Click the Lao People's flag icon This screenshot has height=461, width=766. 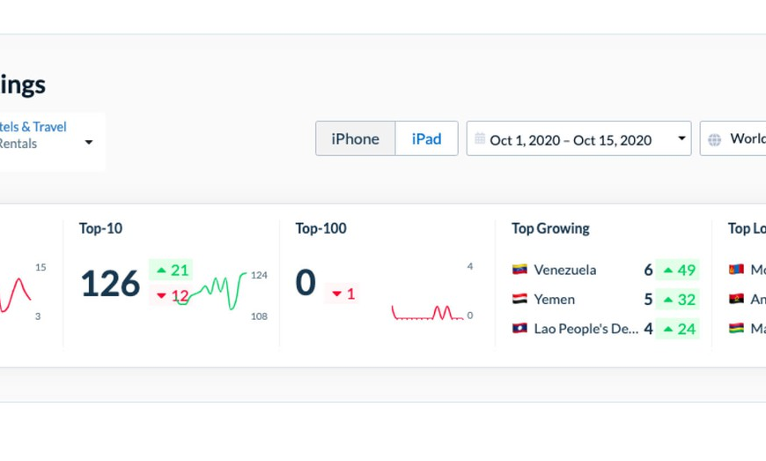519,328
